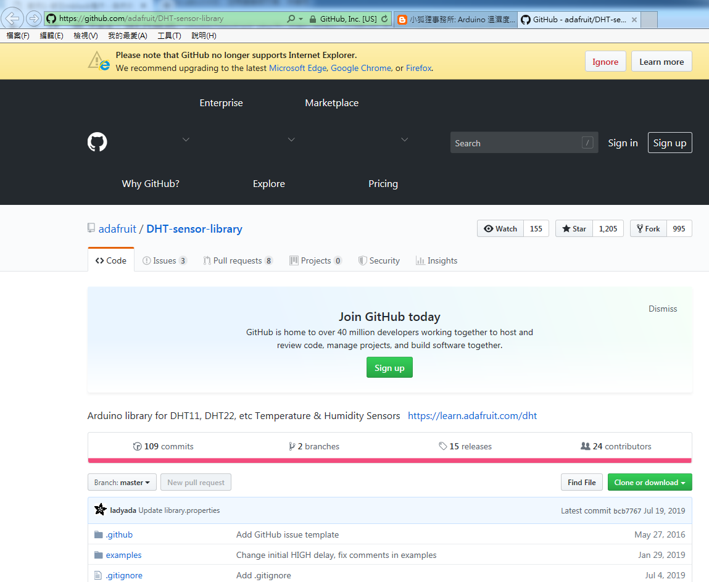Open the 工具(T) menu

point(169,35)
